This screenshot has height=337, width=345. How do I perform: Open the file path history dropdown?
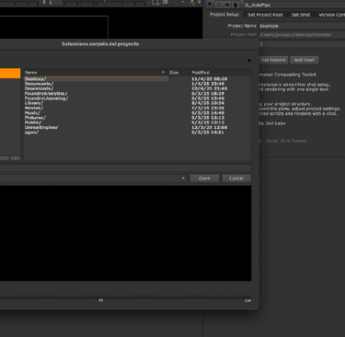(183, 178)
